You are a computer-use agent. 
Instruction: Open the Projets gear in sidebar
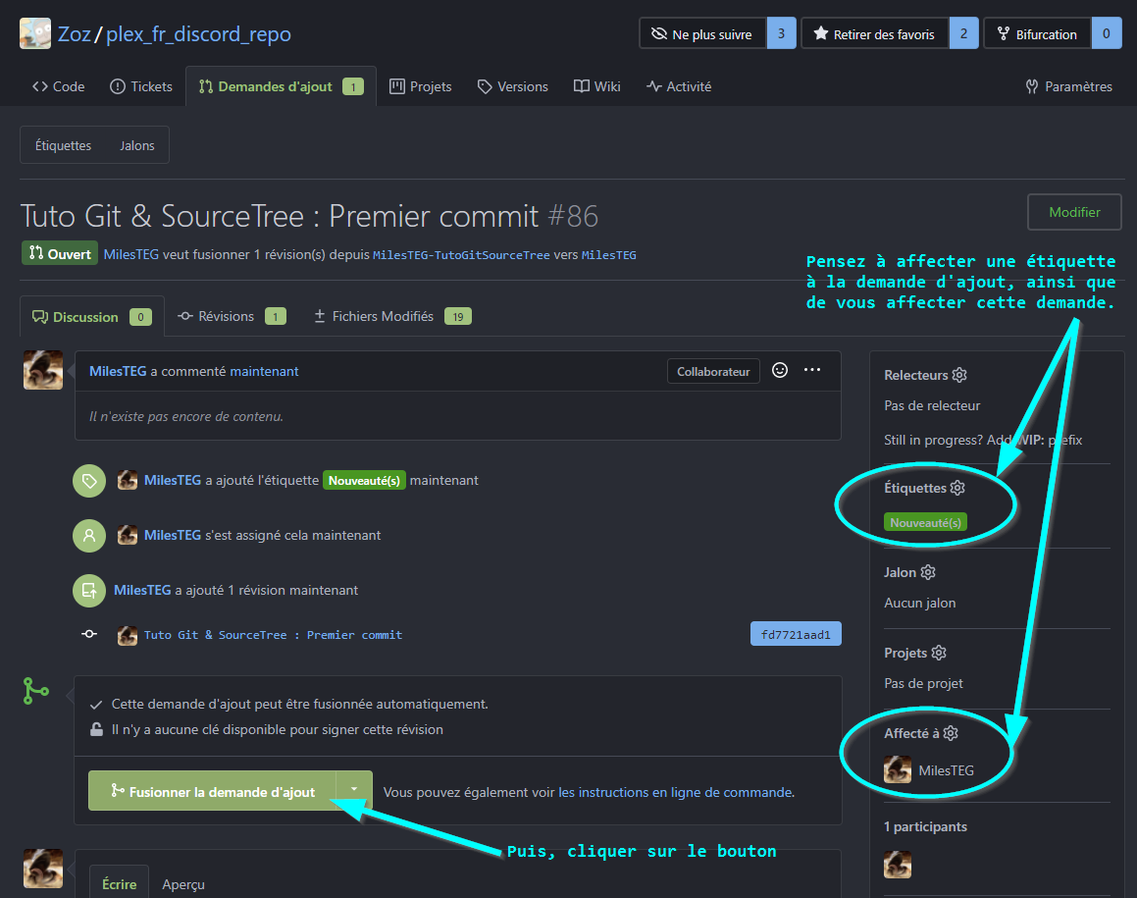click(939, 653)
